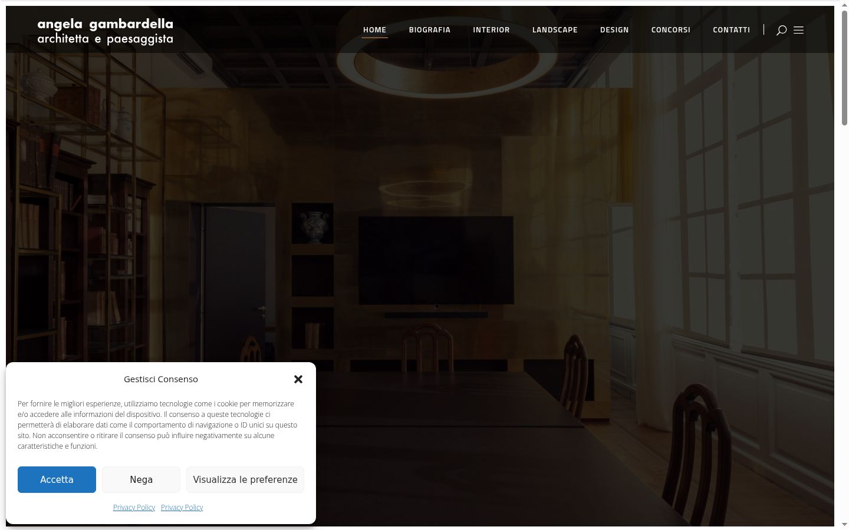The width and height of the screenshot is (849, 530).
Task: Open the Concorsi menu item
Action: pyautogui.click(x=671, y=29)
